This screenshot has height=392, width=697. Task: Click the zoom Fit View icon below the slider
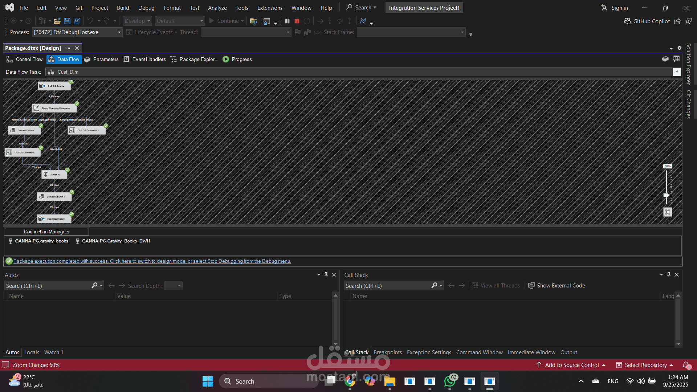[668, 212]
